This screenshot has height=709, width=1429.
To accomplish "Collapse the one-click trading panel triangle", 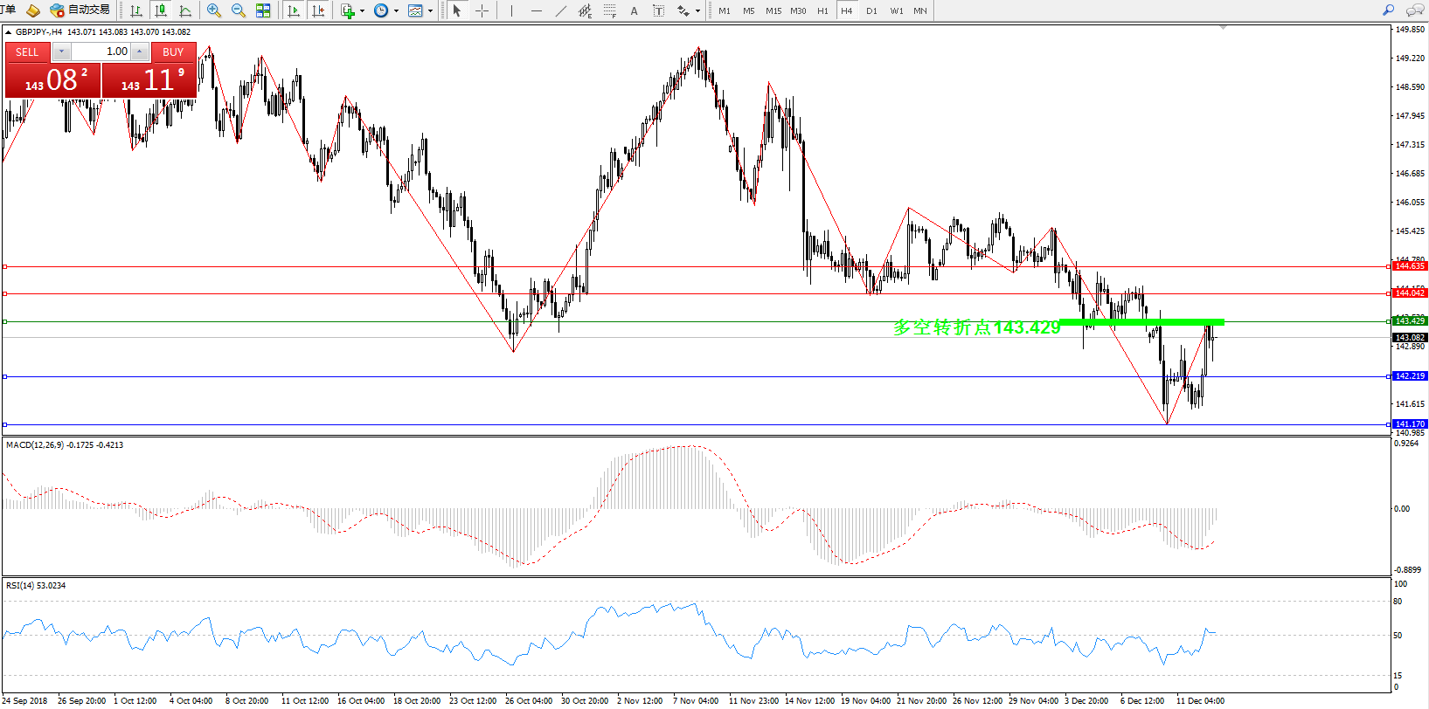I will pos(9,32).
